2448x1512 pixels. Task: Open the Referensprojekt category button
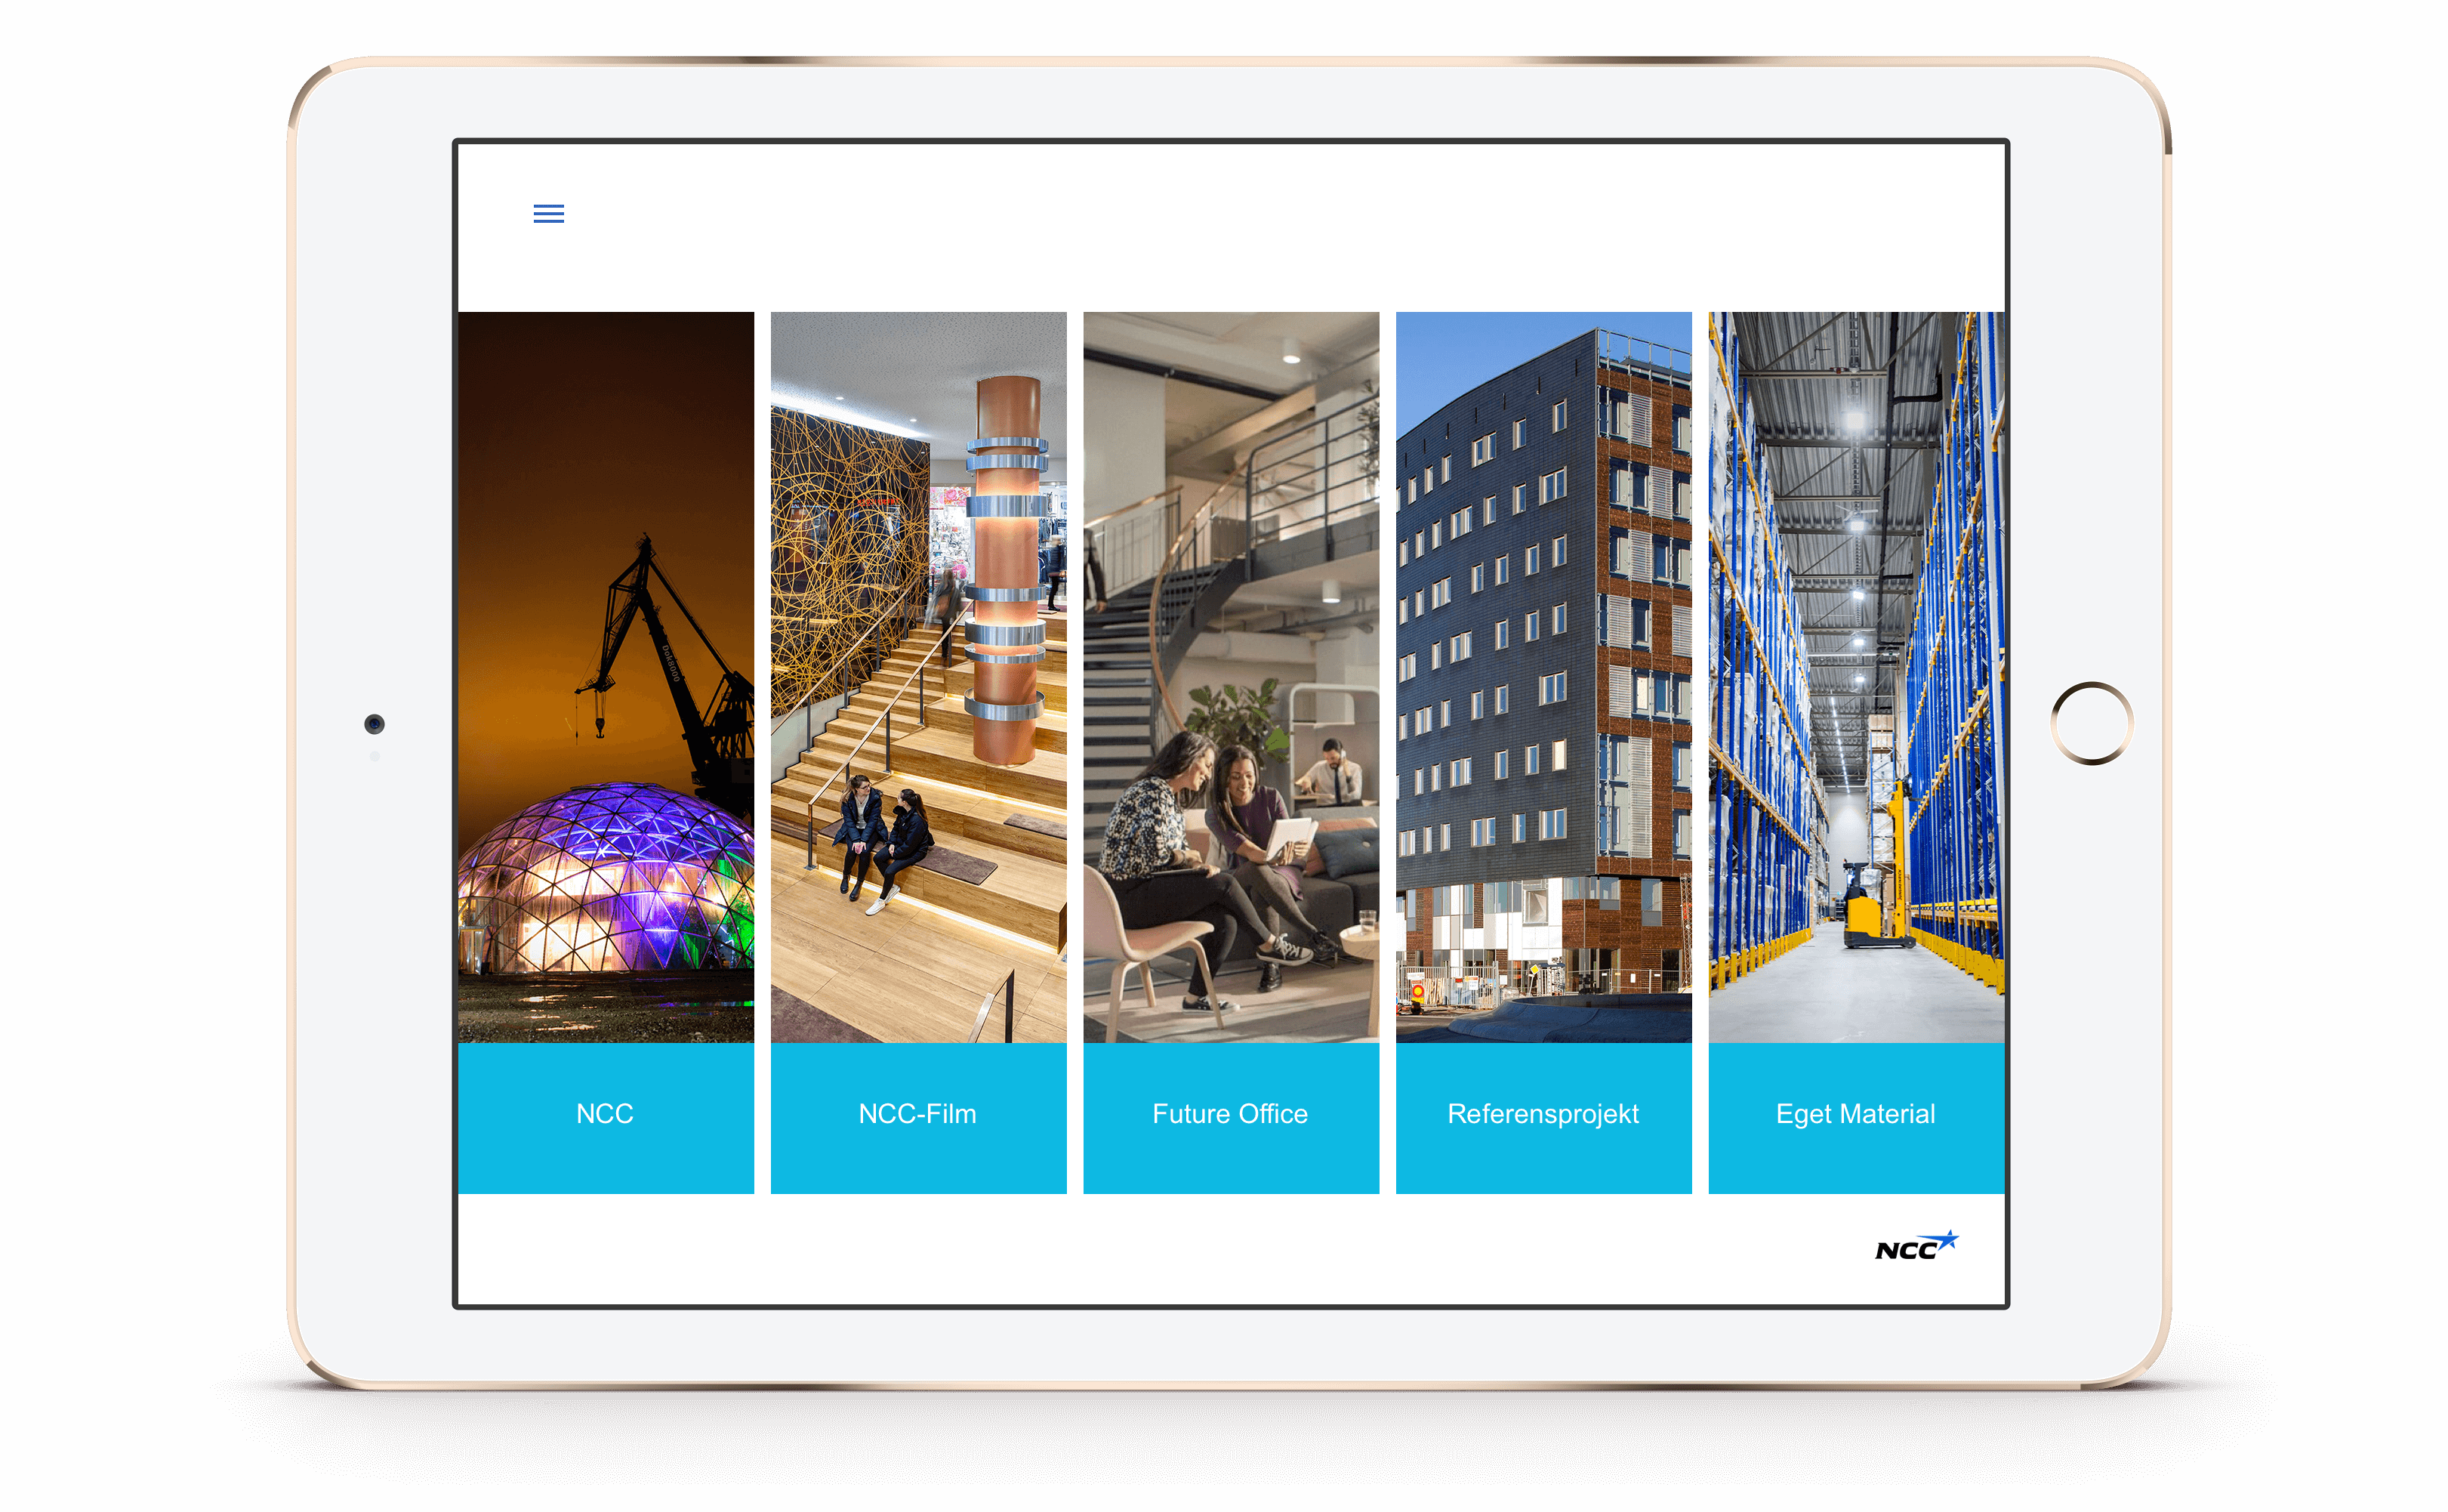pos(1544,1118)
